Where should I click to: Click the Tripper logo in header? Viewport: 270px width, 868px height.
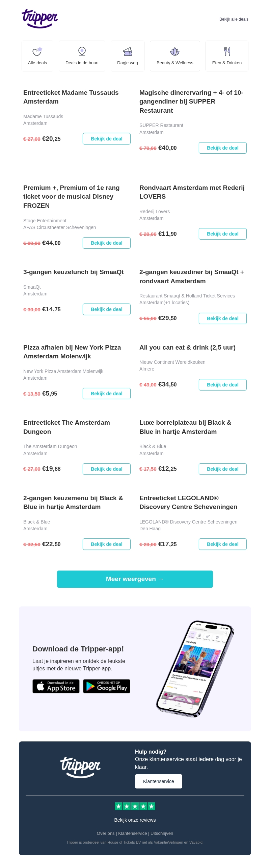pyautogui.click(x=40, y=18)
